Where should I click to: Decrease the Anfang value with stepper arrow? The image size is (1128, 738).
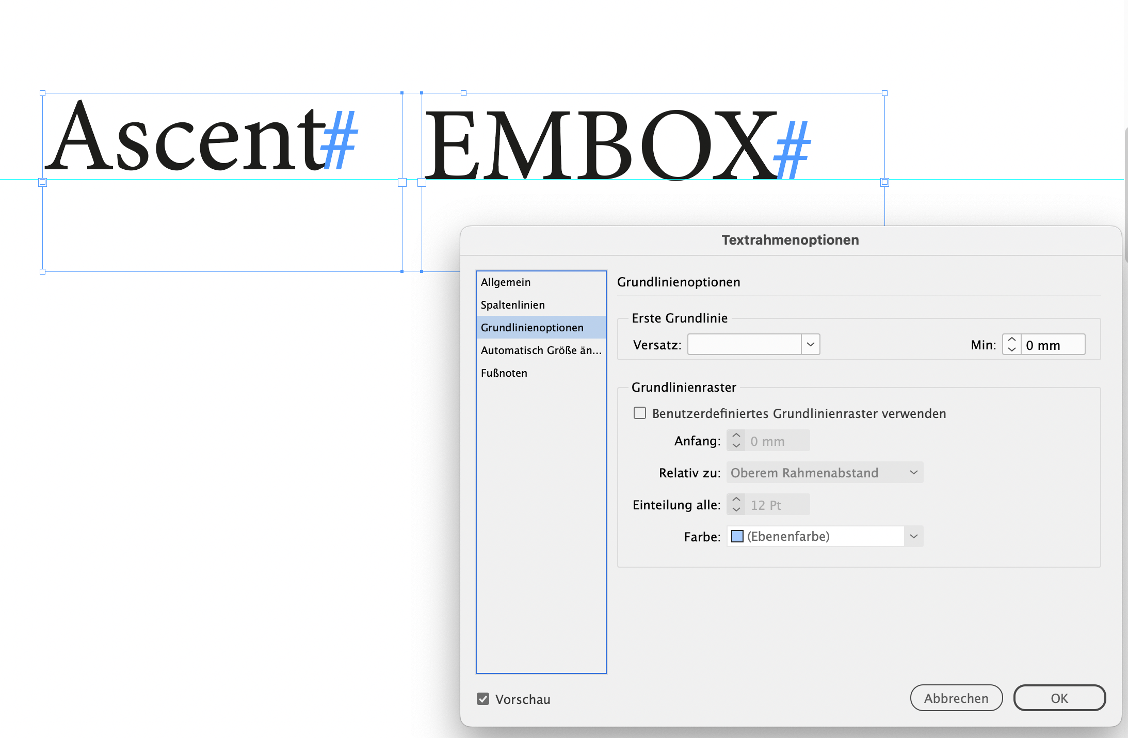pyautogui.click(x=736, y=445)
